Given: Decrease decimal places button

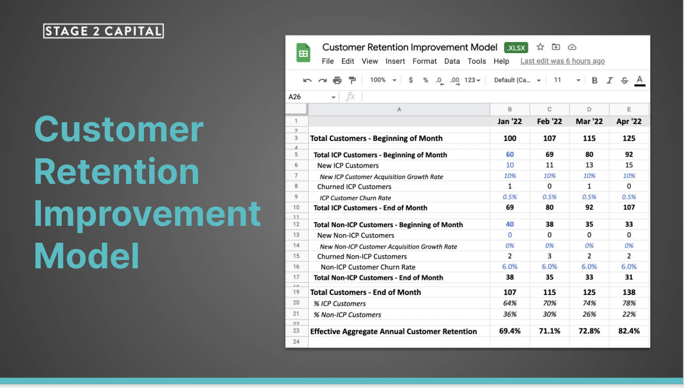Looking at the screenshot, I should [439, 81].
